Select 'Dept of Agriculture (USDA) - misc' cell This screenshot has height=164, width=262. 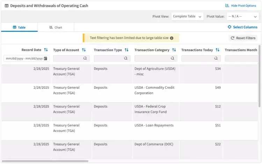tap(156, 74)
